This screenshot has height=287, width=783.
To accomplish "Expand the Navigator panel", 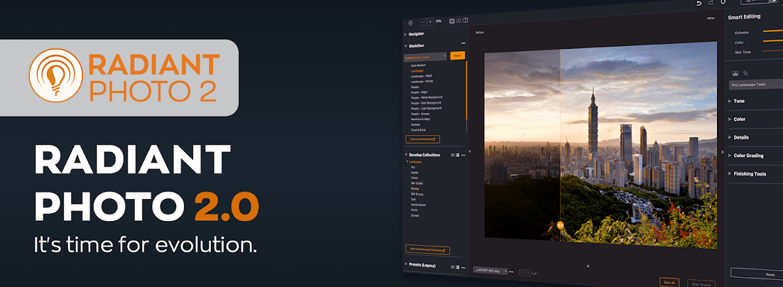I will tap(406, 34).
